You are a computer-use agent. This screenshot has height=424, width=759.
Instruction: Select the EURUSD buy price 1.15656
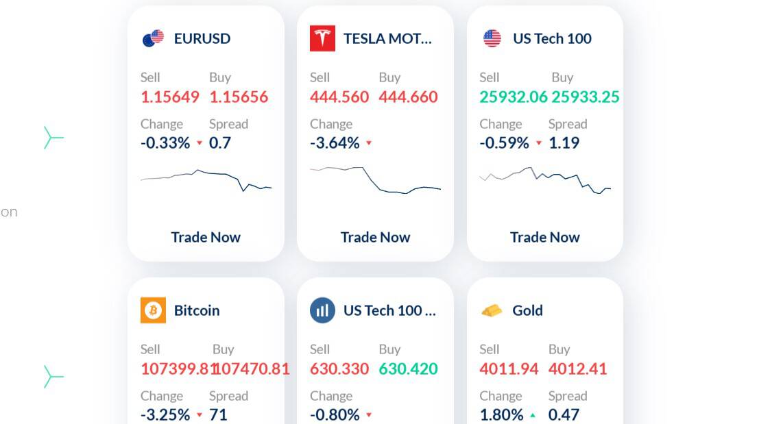(x=239, y=97)
